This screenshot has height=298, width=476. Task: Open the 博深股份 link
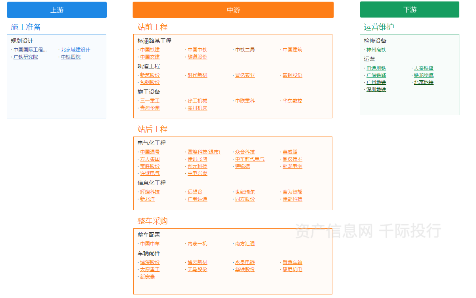point(150,262)
